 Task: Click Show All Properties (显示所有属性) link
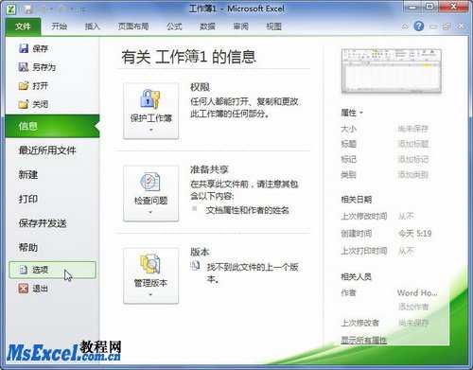pos(363,340)
